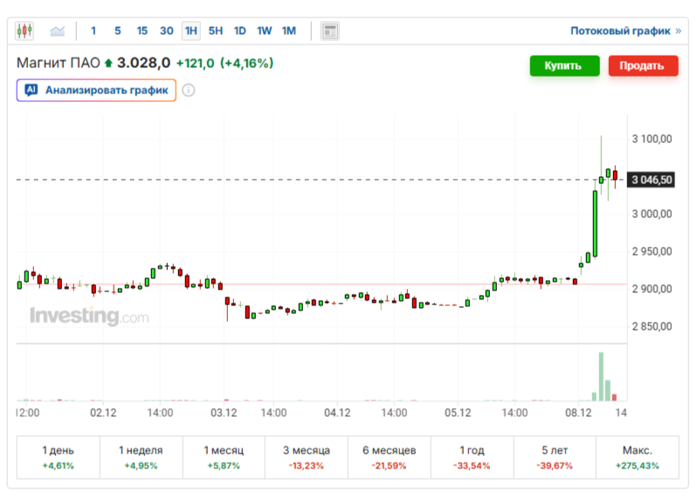Click the 04.12 date label
This screenshot has height=498, width=697.
click(337, 413)
